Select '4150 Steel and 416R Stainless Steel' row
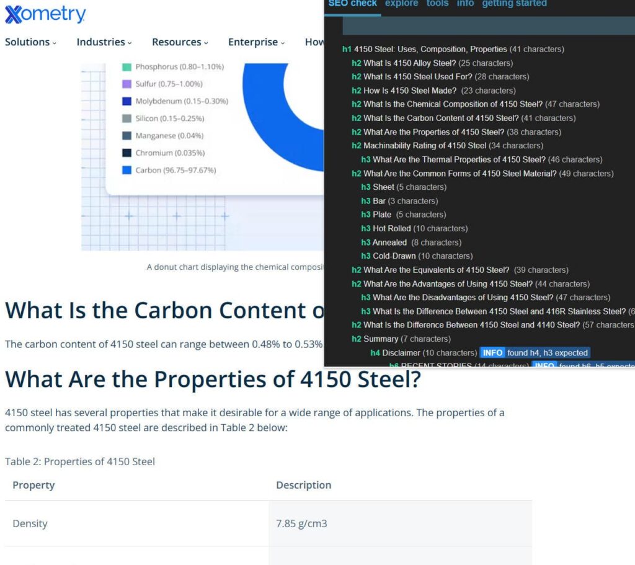This screenshot has height=565, width=635. click(497, 311)
